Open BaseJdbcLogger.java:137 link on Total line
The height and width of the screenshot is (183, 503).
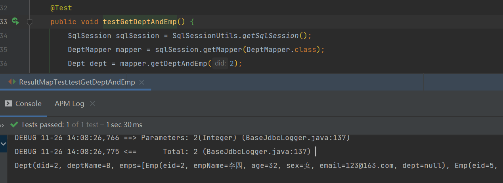(259, 152)
